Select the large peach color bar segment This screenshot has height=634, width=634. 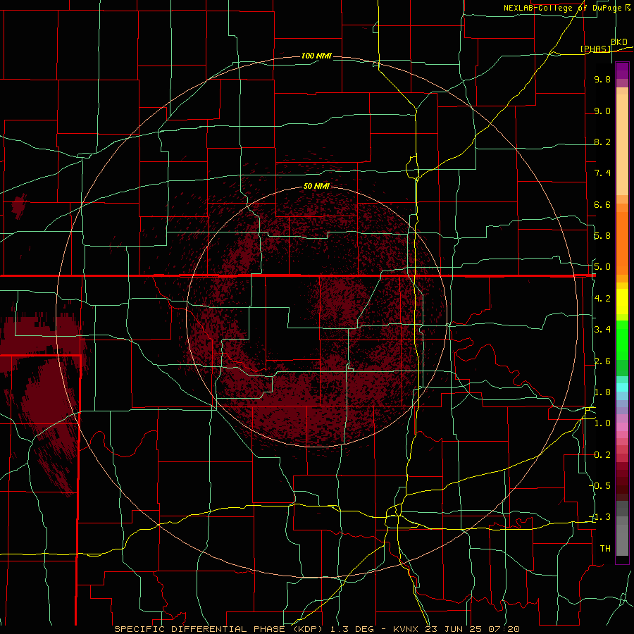tap(622, 144)
